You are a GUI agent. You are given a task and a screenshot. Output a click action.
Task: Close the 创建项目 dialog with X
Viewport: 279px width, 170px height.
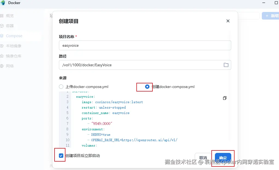[x=228, y=21]
